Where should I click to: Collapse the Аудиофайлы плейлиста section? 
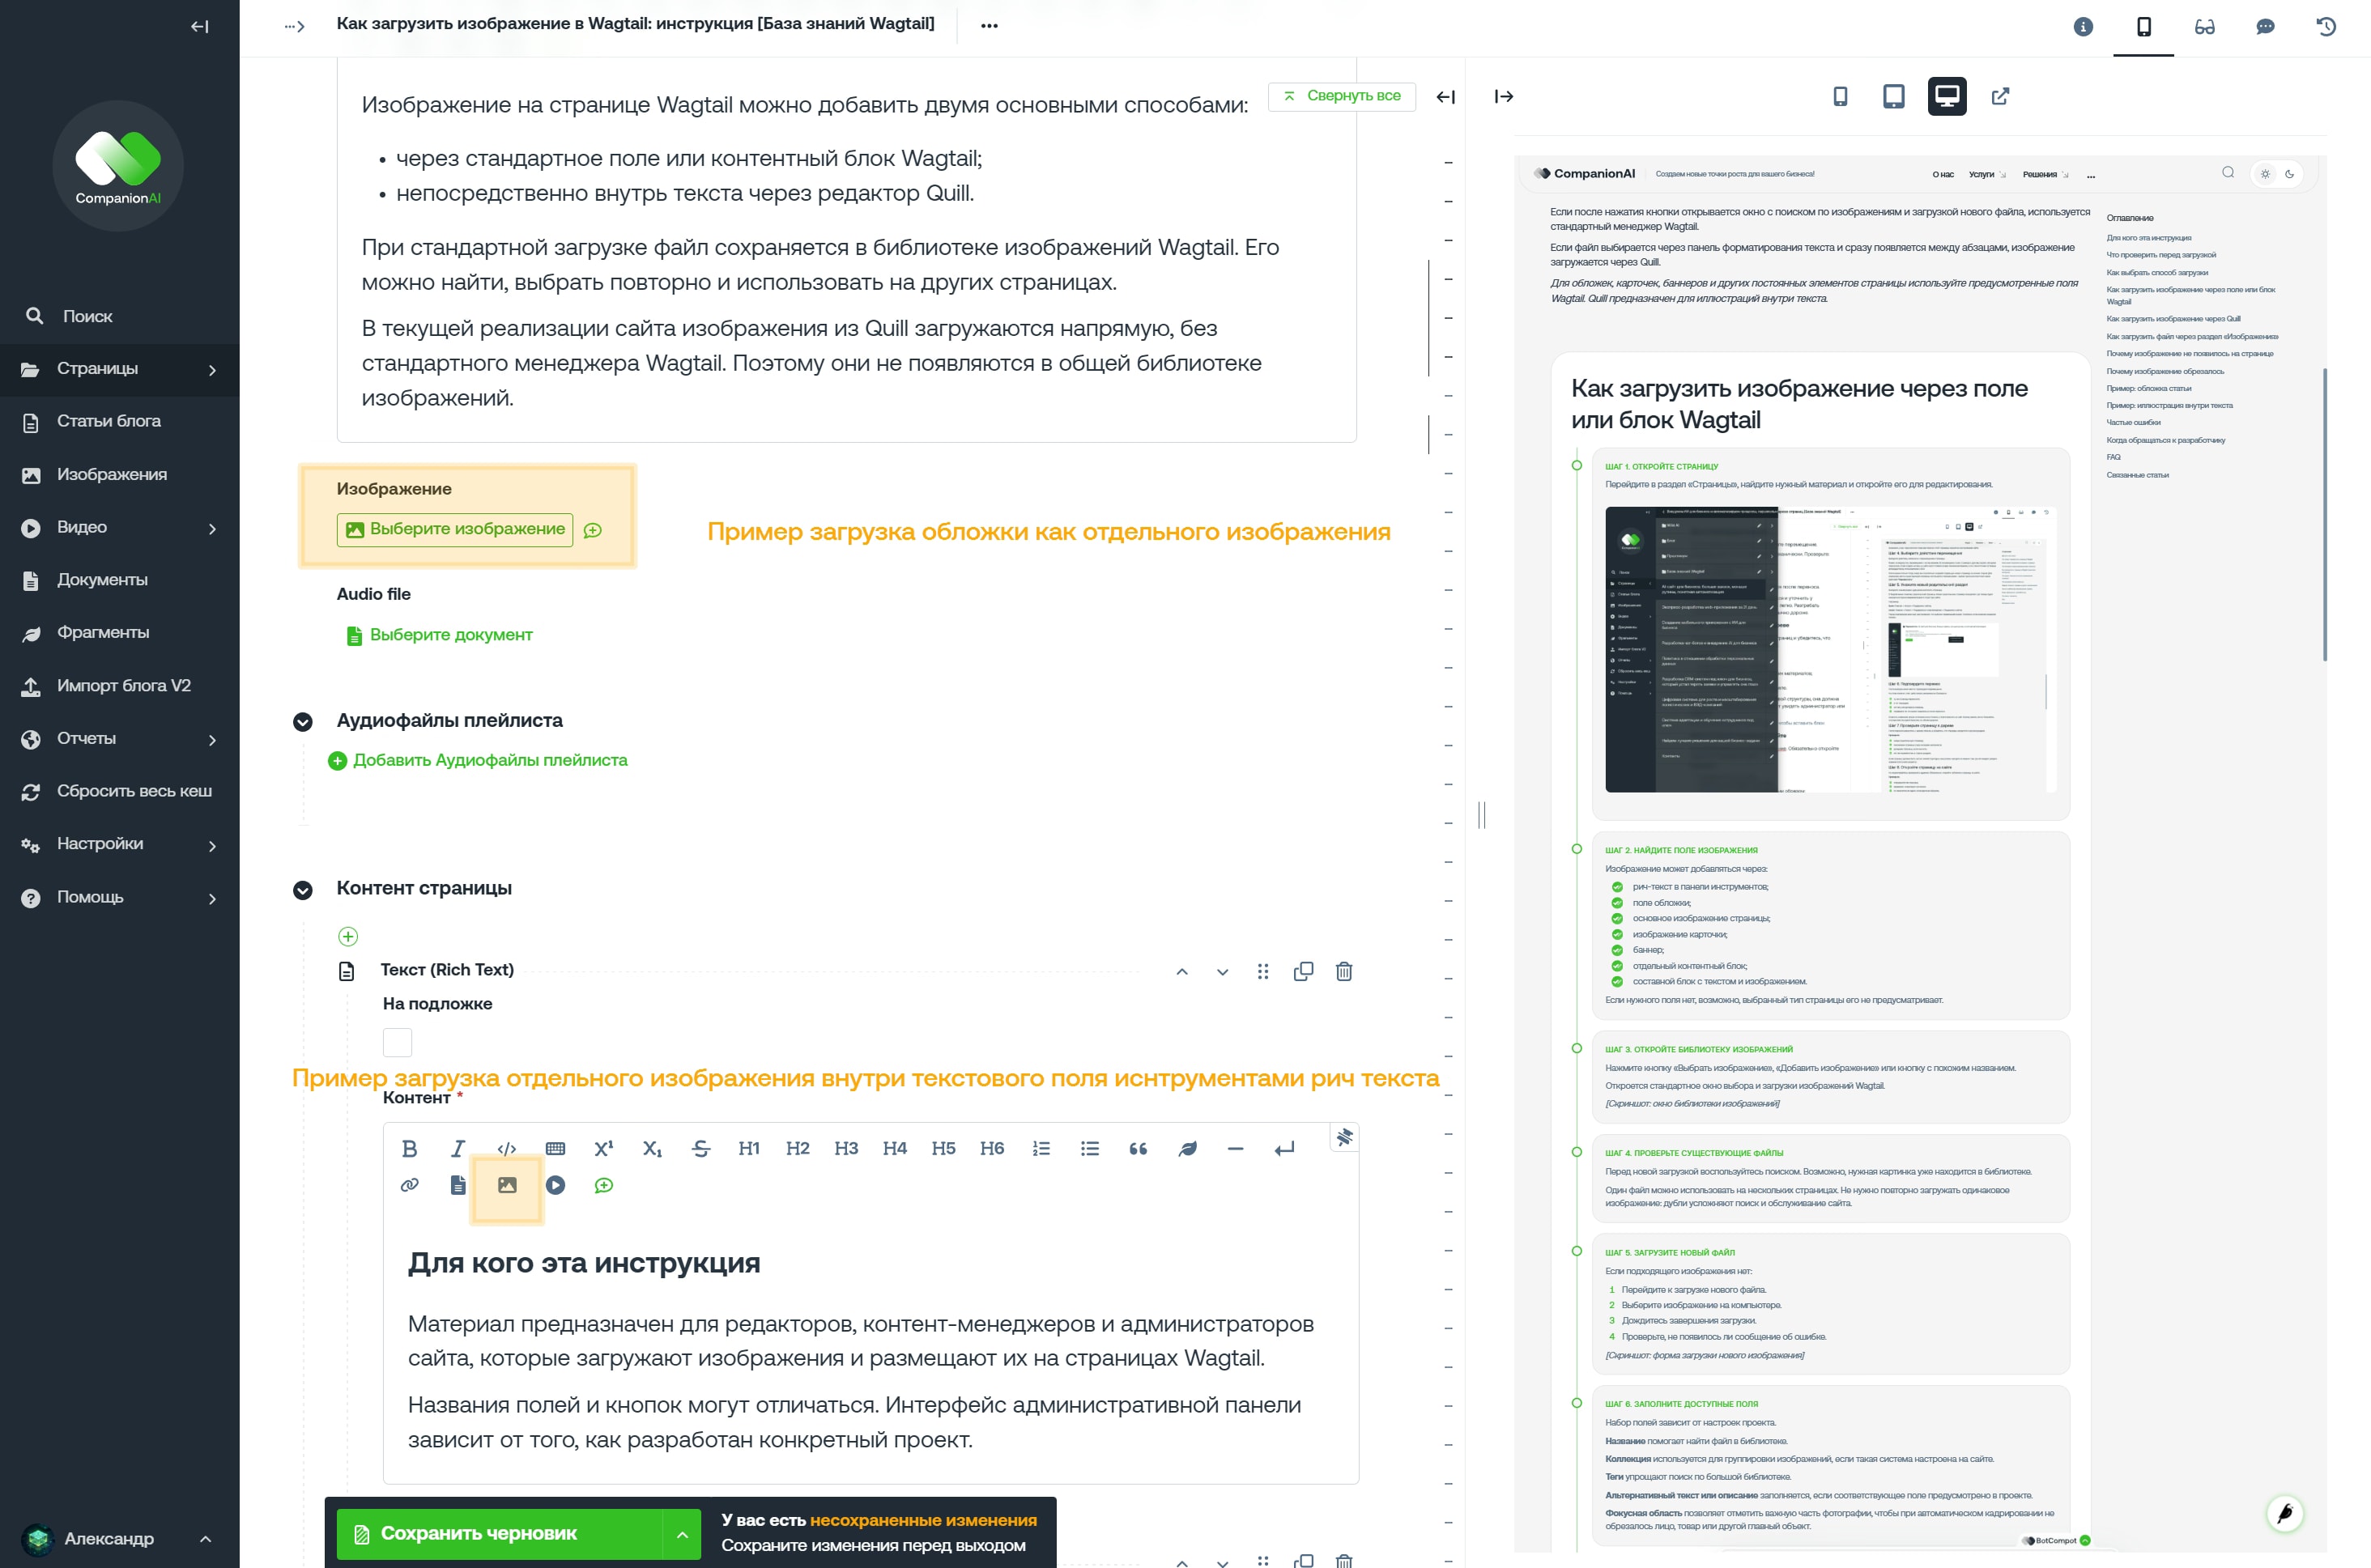(303, 722)
